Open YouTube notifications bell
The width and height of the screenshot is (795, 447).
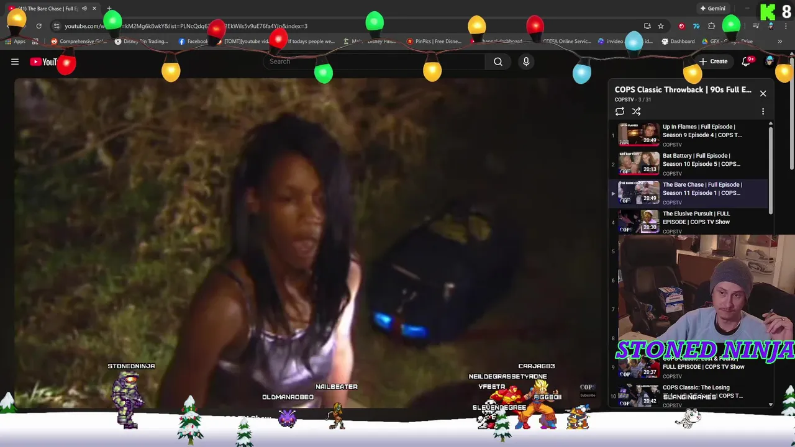[x=747, y=61]
